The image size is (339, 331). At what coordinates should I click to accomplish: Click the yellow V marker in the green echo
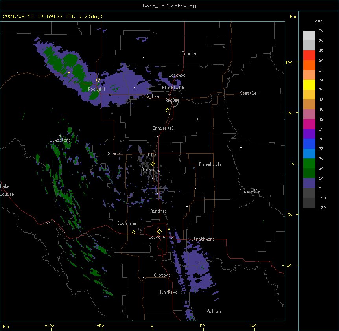pos(69,72)
